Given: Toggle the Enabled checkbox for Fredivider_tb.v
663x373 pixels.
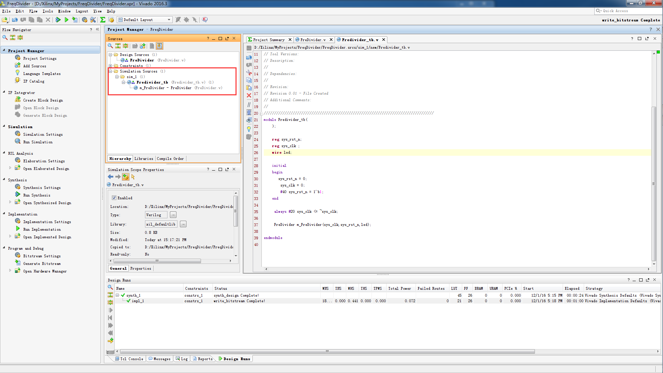Looking at the screenshot, I should [114, 198].
